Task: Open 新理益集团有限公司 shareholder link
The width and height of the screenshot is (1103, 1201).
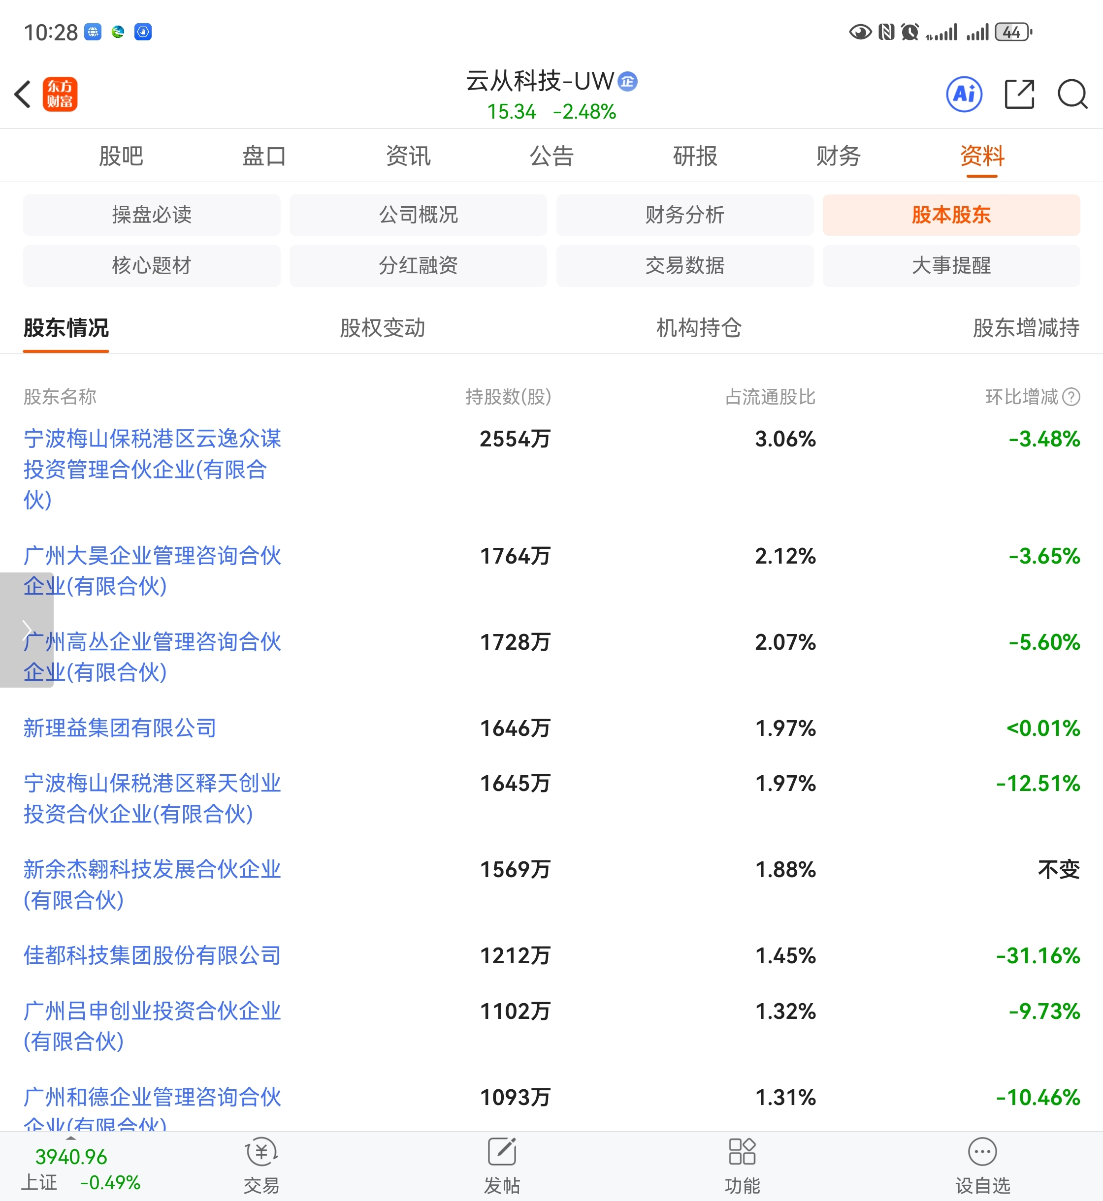Action: (119, 728)
